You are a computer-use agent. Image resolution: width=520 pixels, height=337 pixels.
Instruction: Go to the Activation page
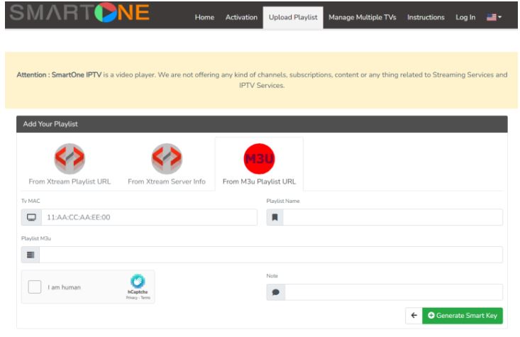pos(241,17)
